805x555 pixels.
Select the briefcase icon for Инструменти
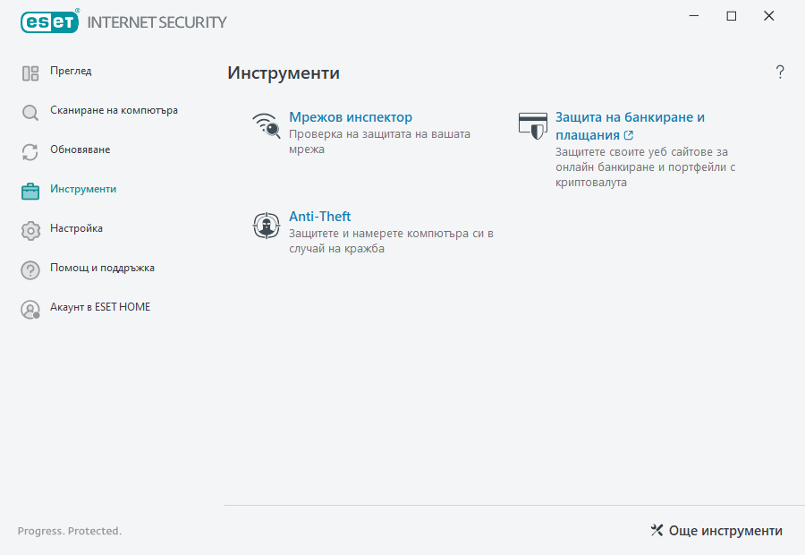pyautogui.click(x=30, y=190)
